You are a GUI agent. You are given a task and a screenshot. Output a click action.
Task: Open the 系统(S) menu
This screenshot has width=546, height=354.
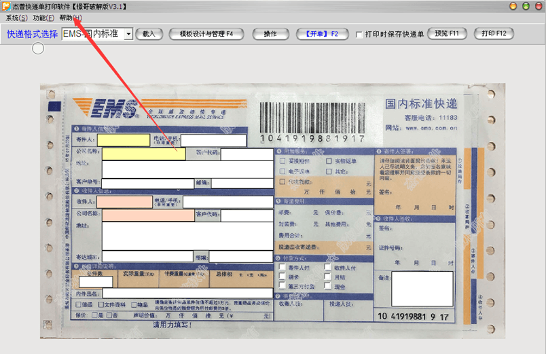point(16,18)
